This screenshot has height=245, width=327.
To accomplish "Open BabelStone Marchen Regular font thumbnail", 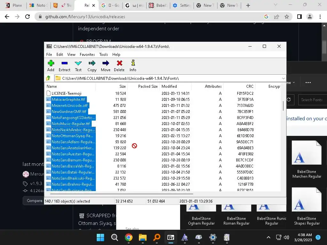I will click(307, 160).
